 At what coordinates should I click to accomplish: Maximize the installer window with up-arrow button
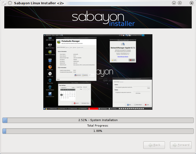pyautogui.click(x=180, y=3)
